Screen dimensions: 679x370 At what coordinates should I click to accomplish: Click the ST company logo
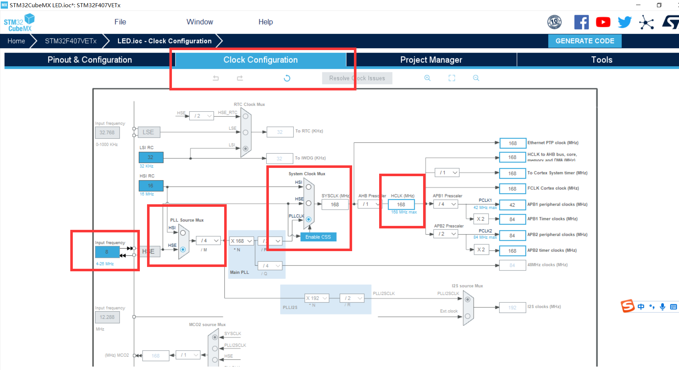click(x=670, y=22)
